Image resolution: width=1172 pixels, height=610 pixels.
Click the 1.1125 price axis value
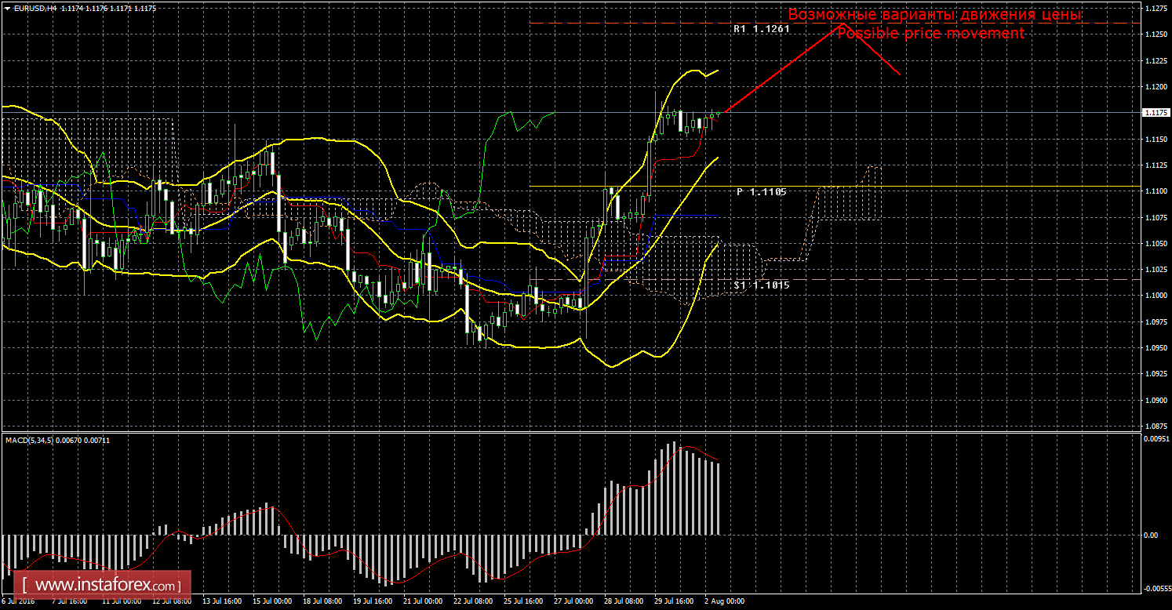(x=1156, y=165)
